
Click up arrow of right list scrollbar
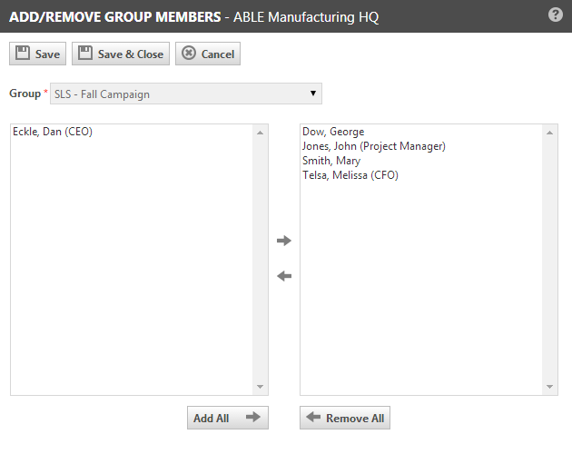[550, 133]
